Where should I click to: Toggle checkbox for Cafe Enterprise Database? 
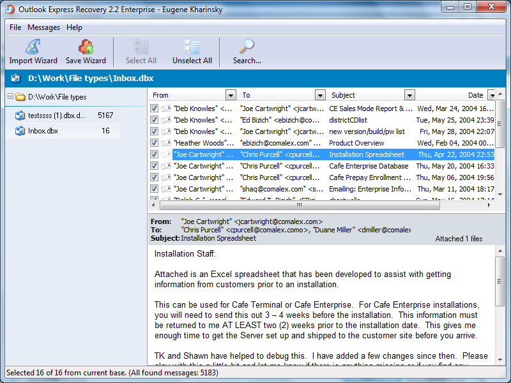pyautogui.click(x=154, y=166)
